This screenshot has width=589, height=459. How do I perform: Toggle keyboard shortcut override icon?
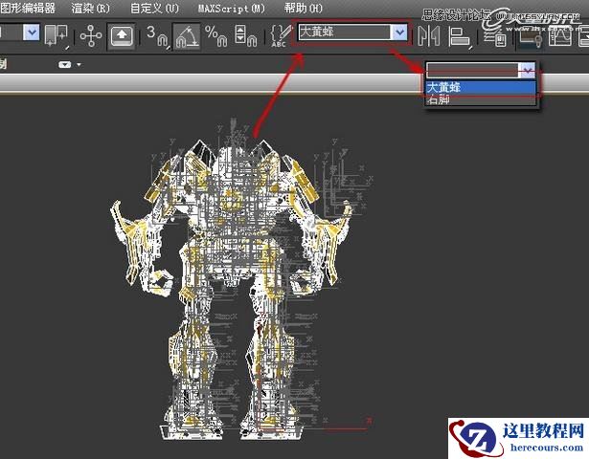click(122, 35)
